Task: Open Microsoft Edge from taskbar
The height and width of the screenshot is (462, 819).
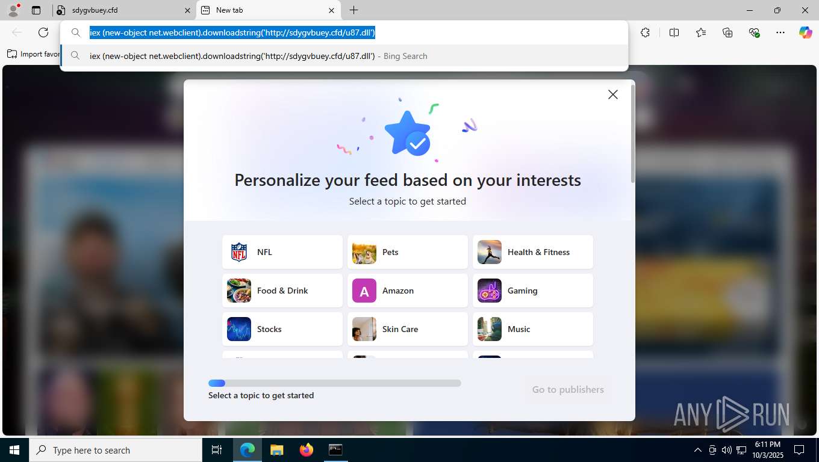Action: 247,450
